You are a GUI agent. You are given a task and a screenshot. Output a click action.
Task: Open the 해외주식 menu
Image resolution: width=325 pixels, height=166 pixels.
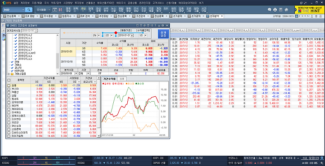click(121, 3)
